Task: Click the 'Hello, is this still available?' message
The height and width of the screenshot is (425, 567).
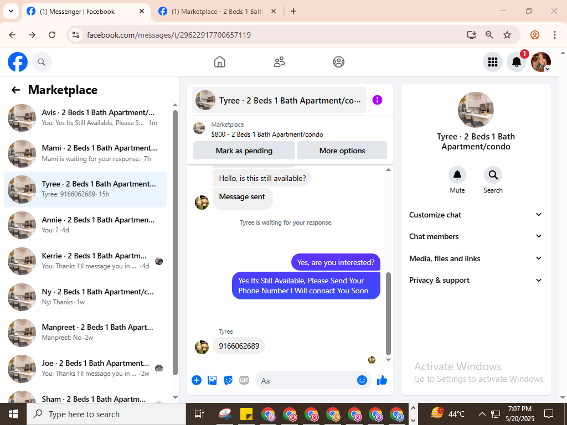Action: (262, 179)
